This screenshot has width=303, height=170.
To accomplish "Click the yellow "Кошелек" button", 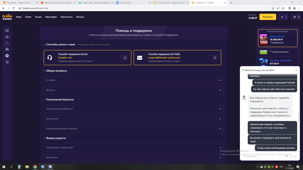I will 268,17.
